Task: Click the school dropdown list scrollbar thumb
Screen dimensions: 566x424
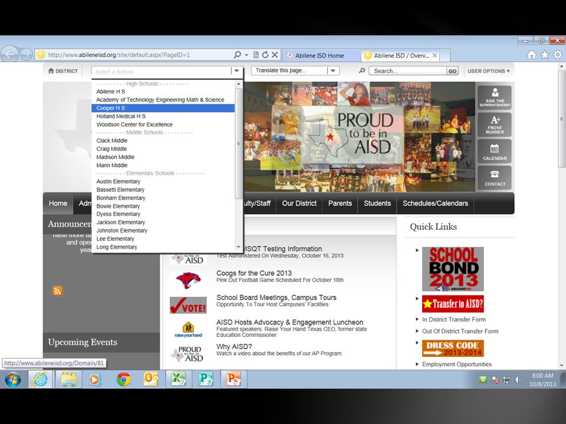Action: (x=238, y=144)
